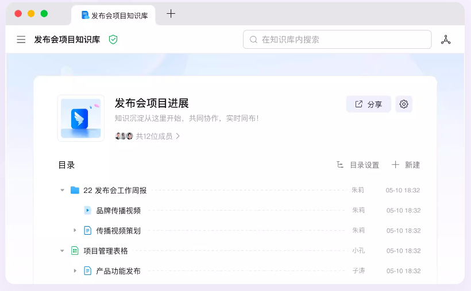
Task: Collapse the 22 发布会工作周报 folder
Action: point(62,190)
